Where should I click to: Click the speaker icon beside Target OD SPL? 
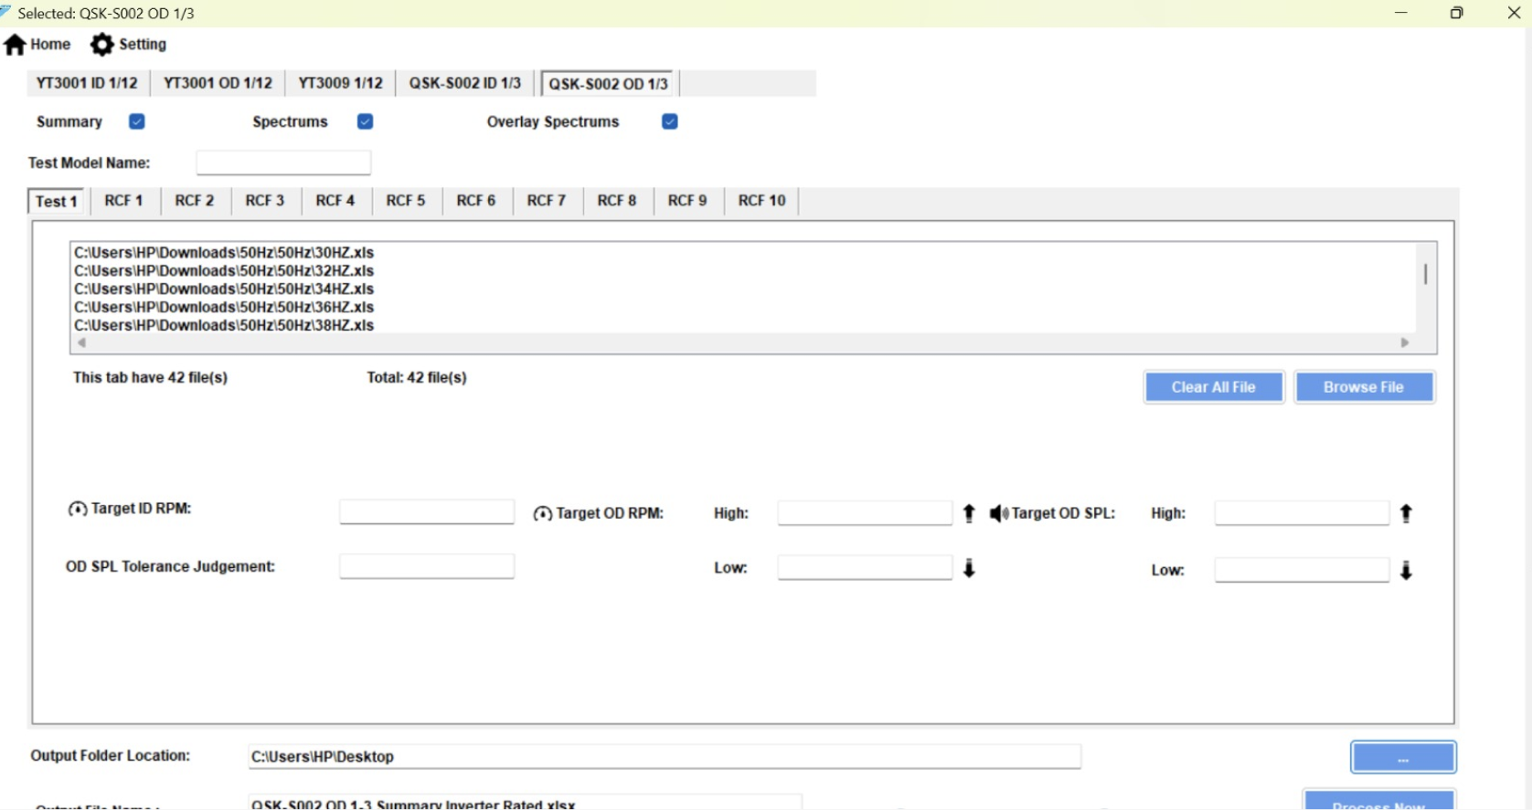pos(998,514)
